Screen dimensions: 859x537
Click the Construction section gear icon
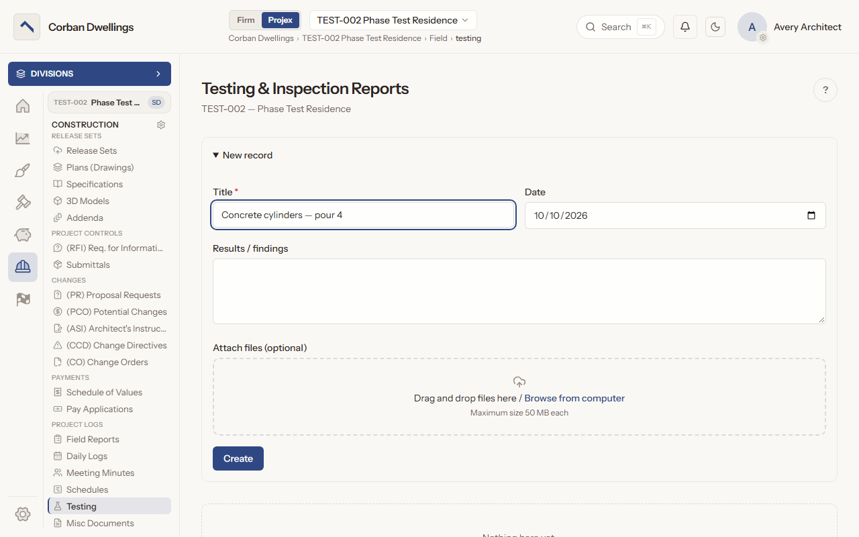click(161, 125)
